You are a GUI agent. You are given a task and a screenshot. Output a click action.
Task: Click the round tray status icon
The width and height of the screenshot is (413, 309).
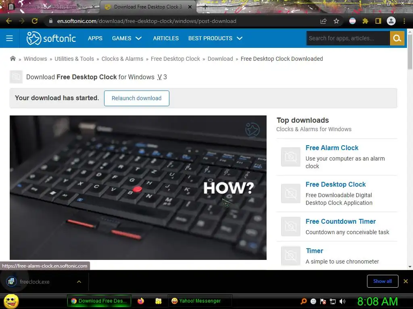click(313, 301)
